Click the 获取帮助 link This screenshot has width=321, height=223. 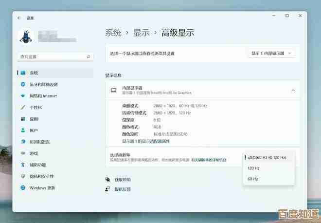point(123,180)
